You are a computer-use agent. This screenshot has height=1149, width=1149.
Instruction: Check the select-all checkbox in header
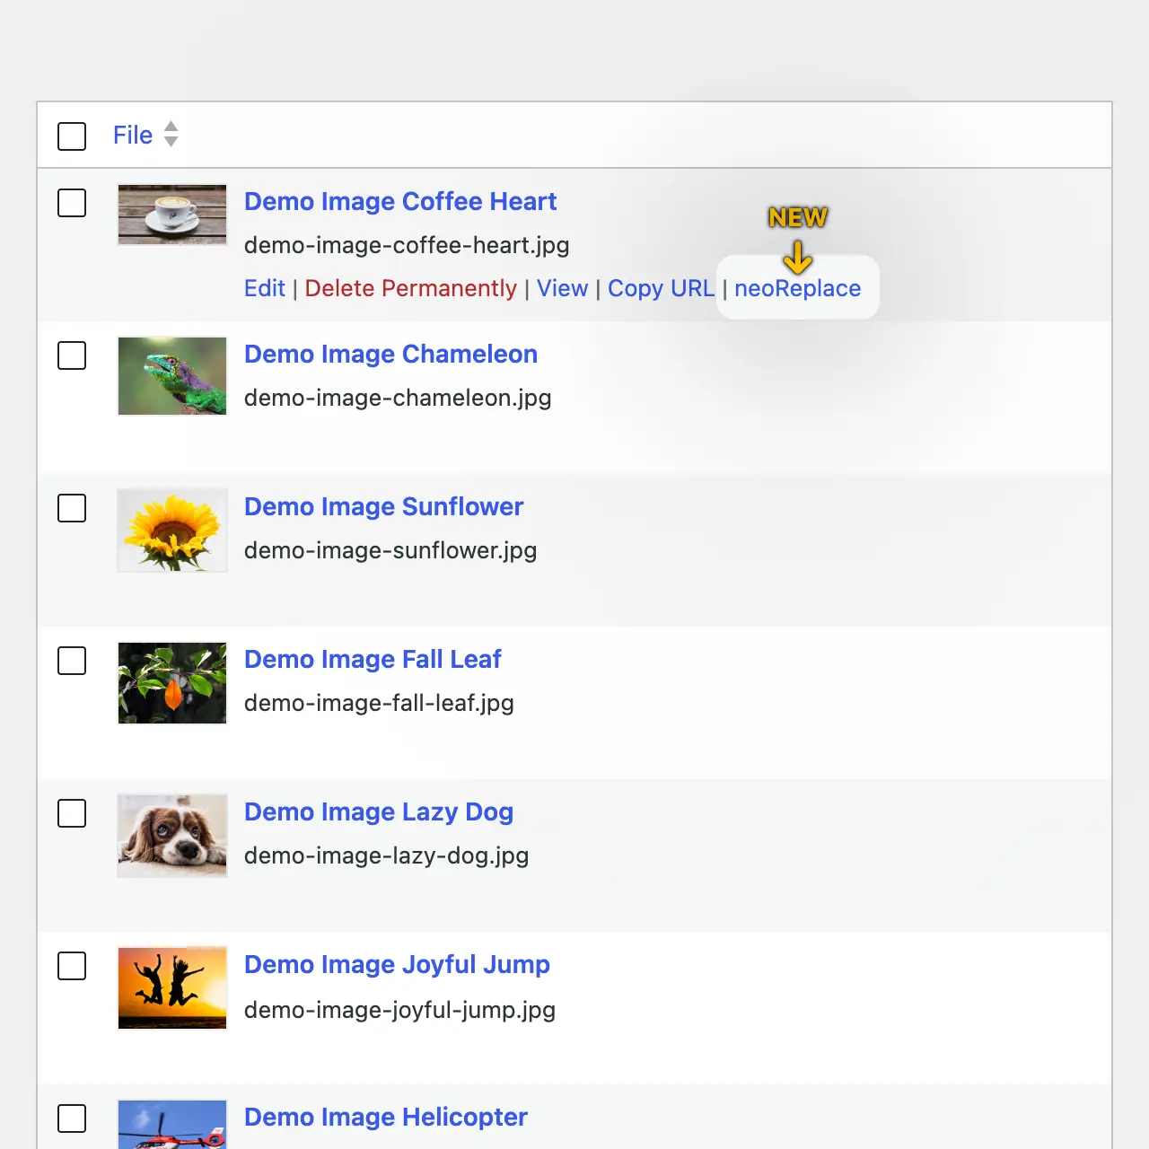(x=72, y=136)
